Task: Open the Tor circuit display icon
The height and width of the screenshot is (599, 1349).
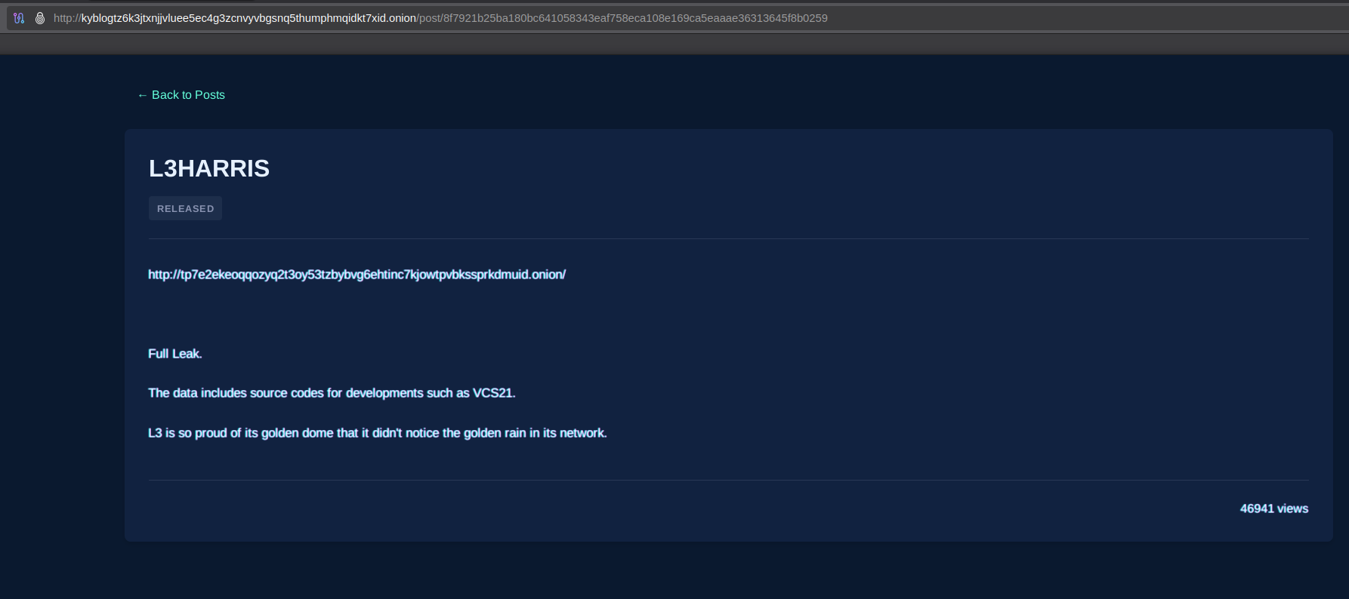Action: pos(19,18)
